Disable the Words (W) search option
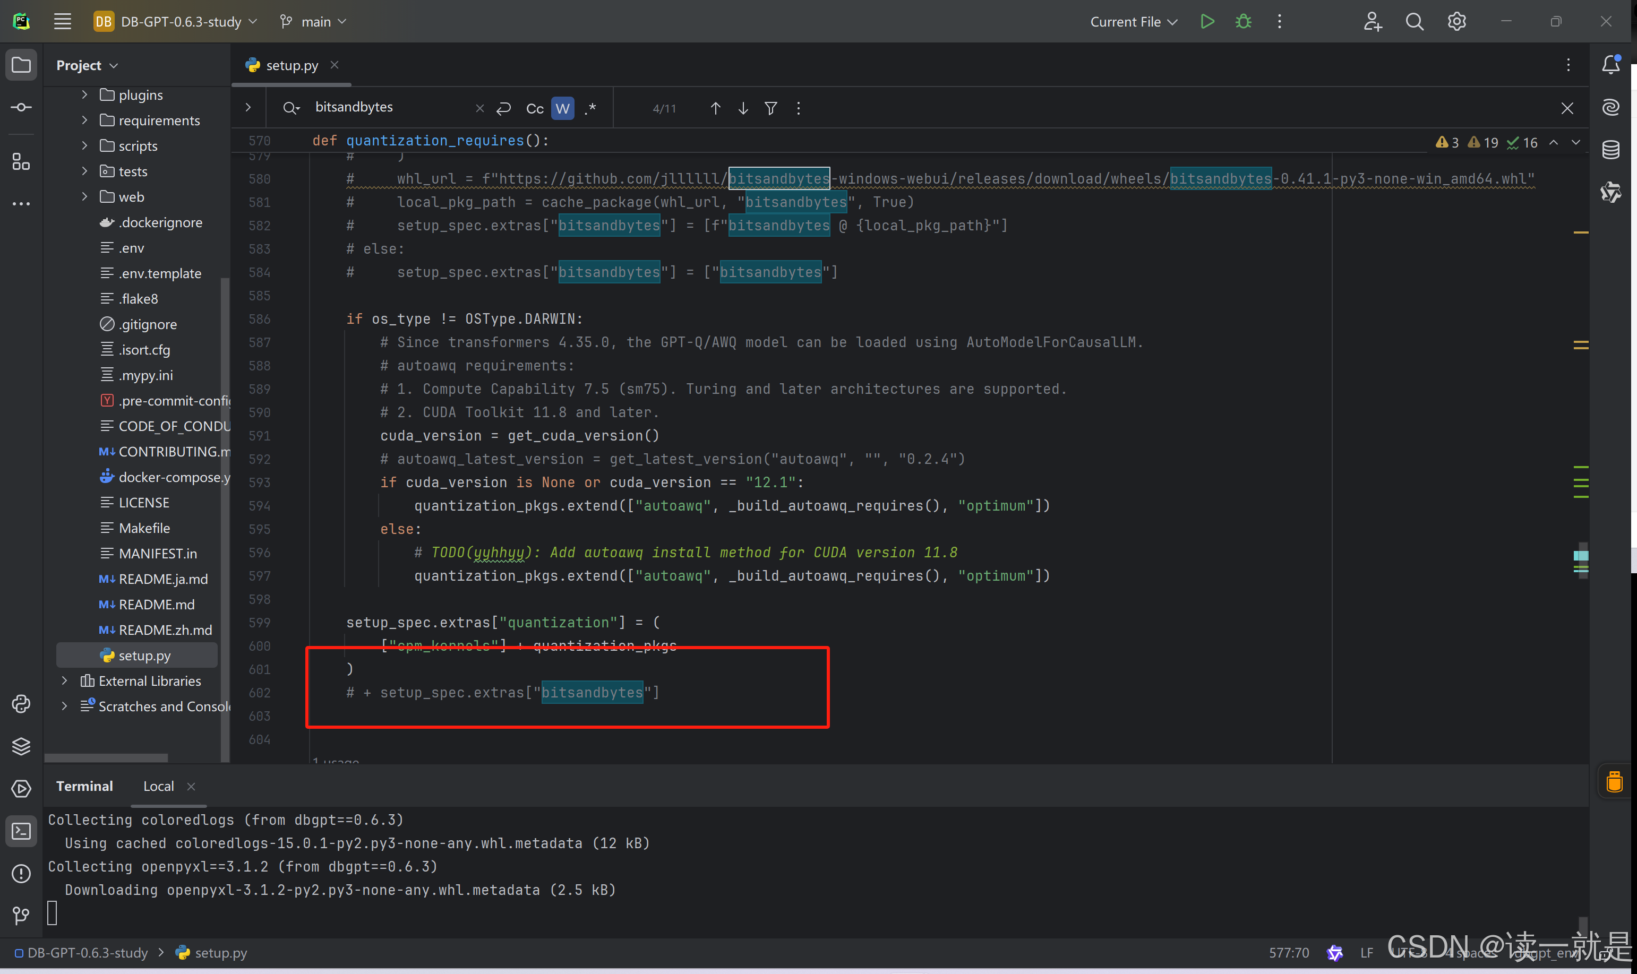The width and height of the screenshot is (1637, 974). [x=562, y=108]
